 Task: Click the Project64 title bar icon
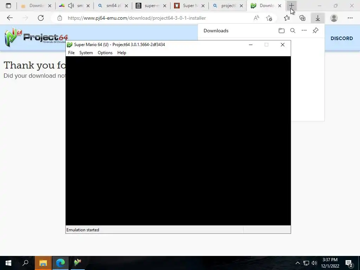click(x=70, y=45)
